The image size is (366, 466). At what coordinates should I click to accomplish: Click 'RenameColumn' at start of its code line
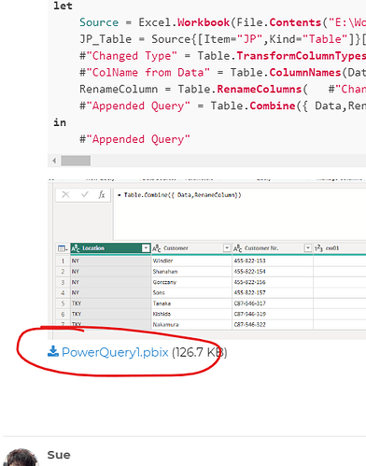(x=119, y=90)
